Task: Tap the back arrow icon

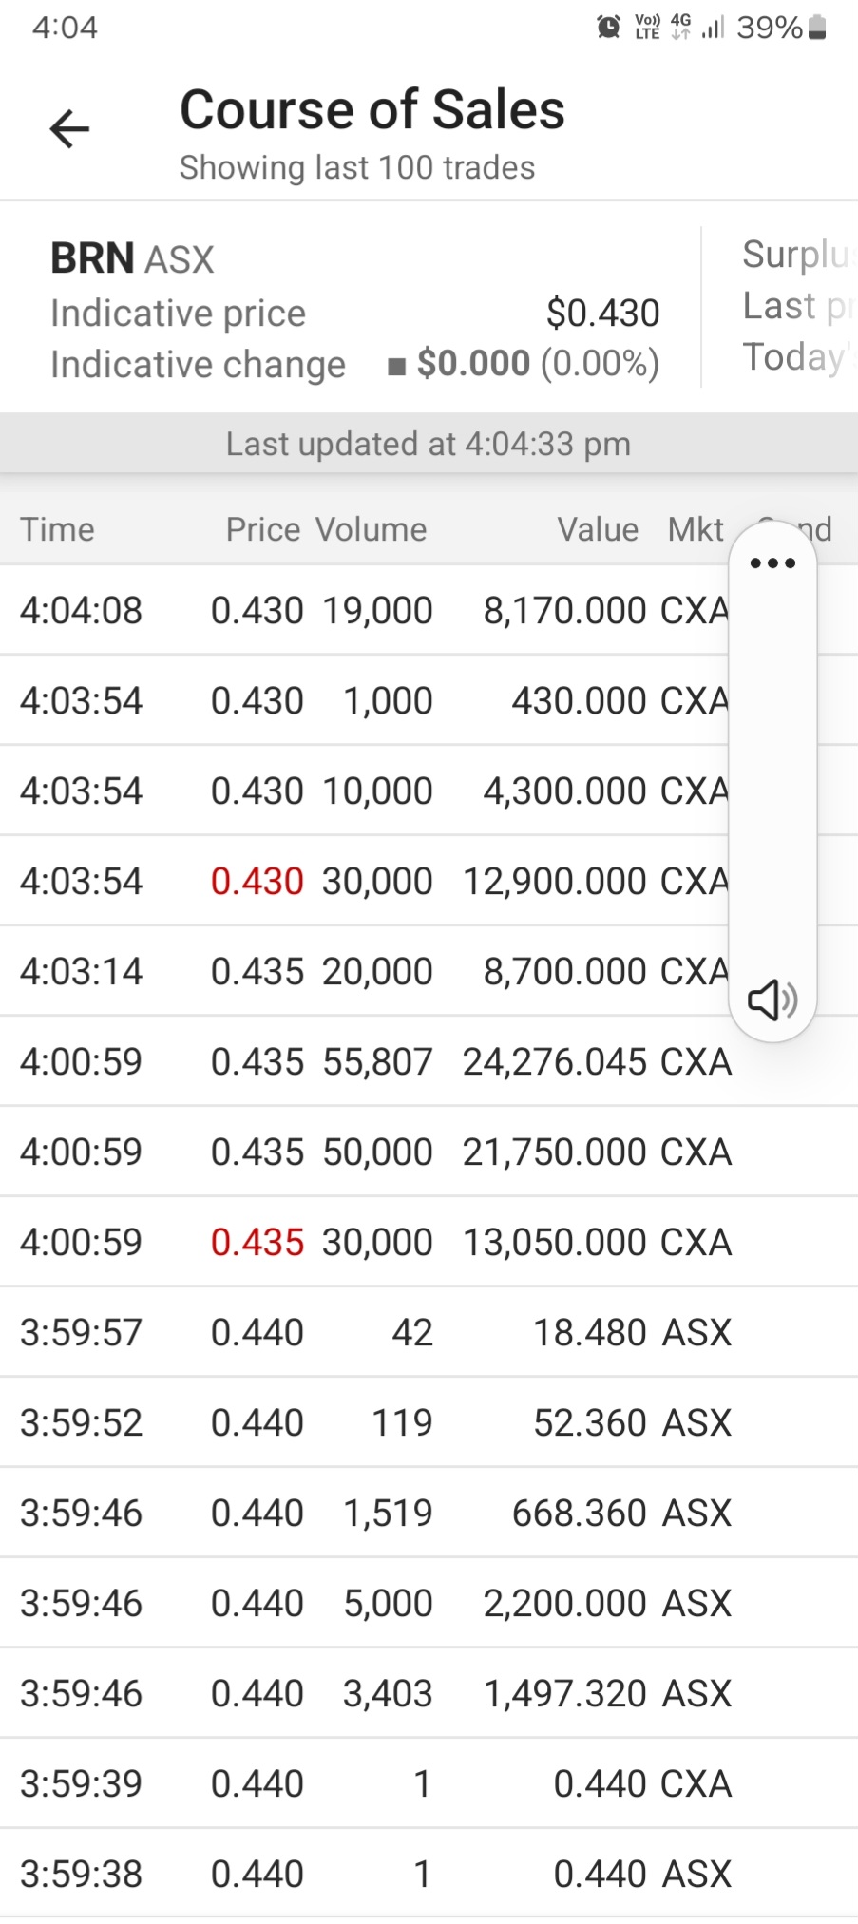Action: [69, 129]
